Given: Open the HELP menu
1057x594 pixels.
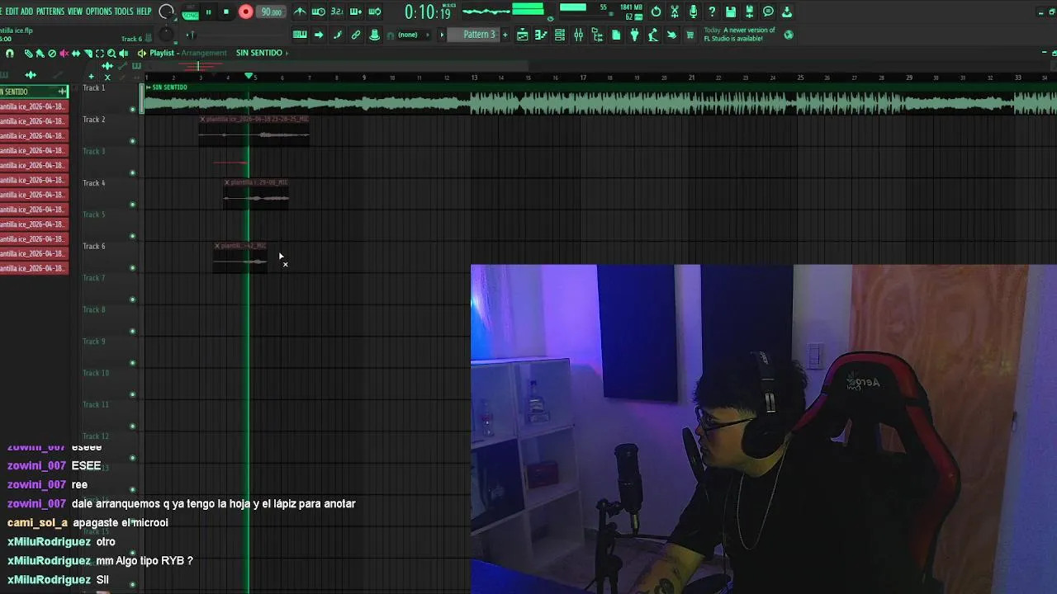Looking at the screenshot, I should [x=144, y=12].
